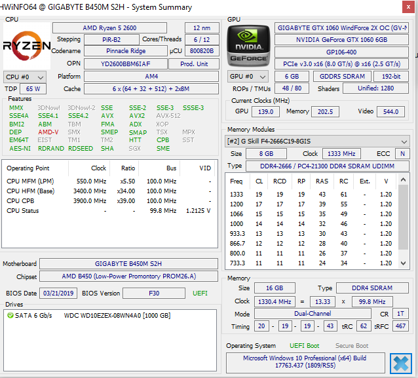Click the AMD B450 chipset field
418x378 pixels.
[x=128, y=276]
